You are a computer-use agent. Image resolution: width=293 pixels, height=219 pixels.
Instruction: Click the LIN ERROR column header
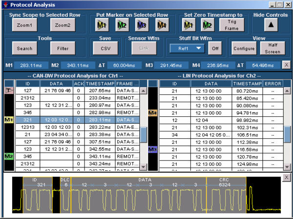coord(273,83)
